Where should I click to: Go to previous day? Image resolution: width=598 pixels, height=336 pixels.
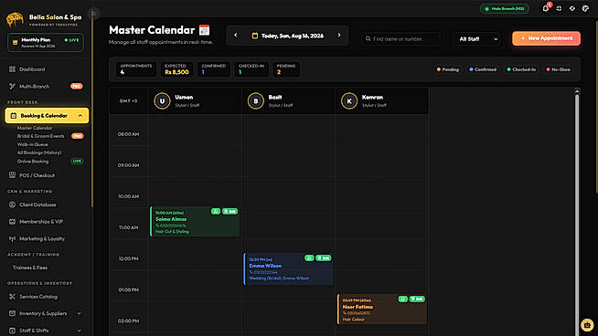point(236,35)
